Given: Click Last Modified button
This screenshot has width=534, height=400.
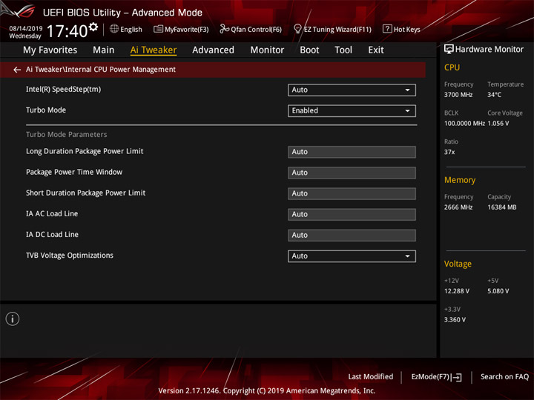Looking at the screenshot, I should click(x=371, y=377).
